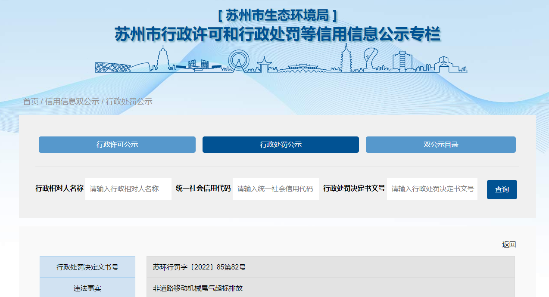This screenshot has height=297, width=549.
Task: Click the 违法事实 label cell
Action: [x=87, y=288]
